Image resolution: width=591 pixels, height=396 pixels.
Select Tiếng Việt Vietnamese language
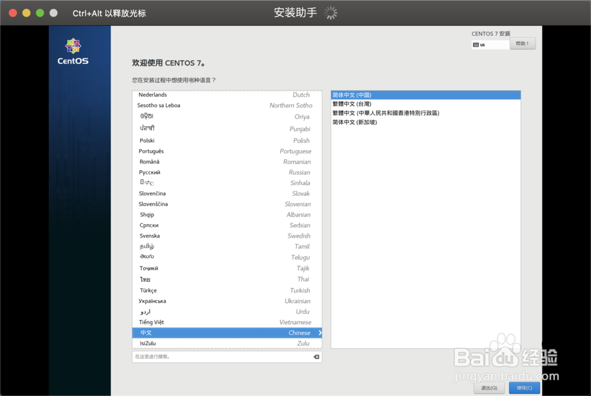pos(225,322)
